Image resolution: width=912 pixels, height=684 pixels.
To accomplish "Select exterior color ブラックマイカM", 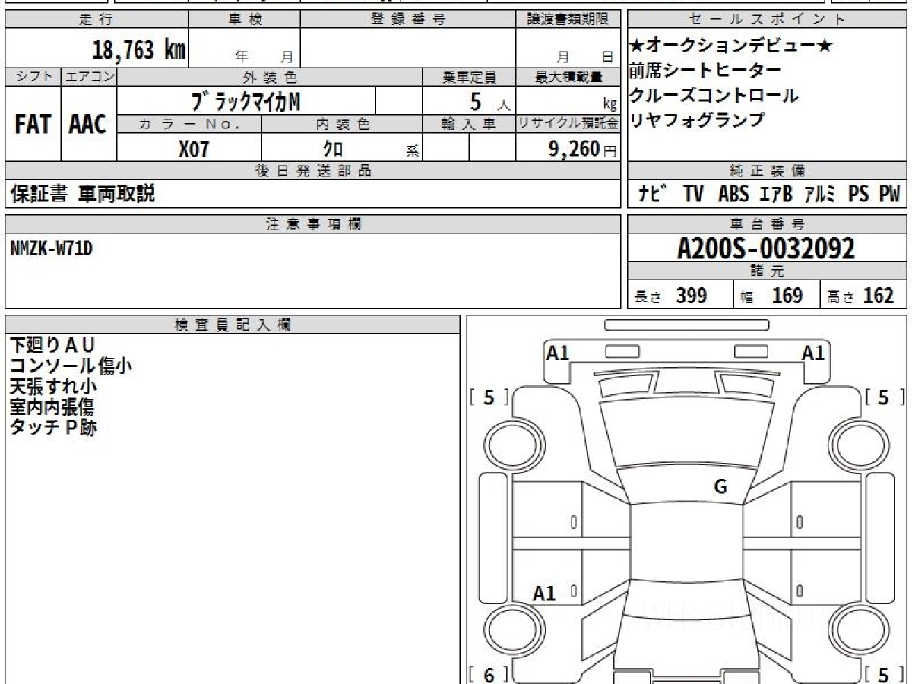I will (245, 100).
